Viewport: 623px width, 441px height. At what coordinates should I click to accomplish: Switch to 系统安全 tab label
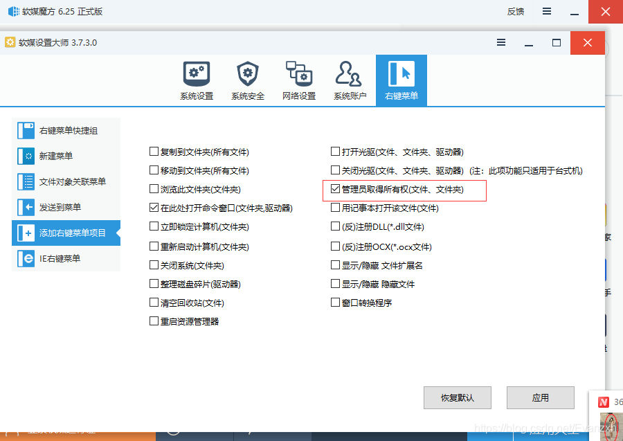tap(248, 96)
